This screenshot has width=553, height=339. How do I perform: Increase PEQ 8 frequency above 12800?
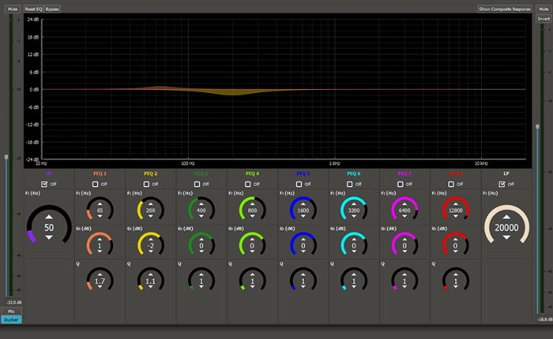pyautogui.click(x=456, y=204)
